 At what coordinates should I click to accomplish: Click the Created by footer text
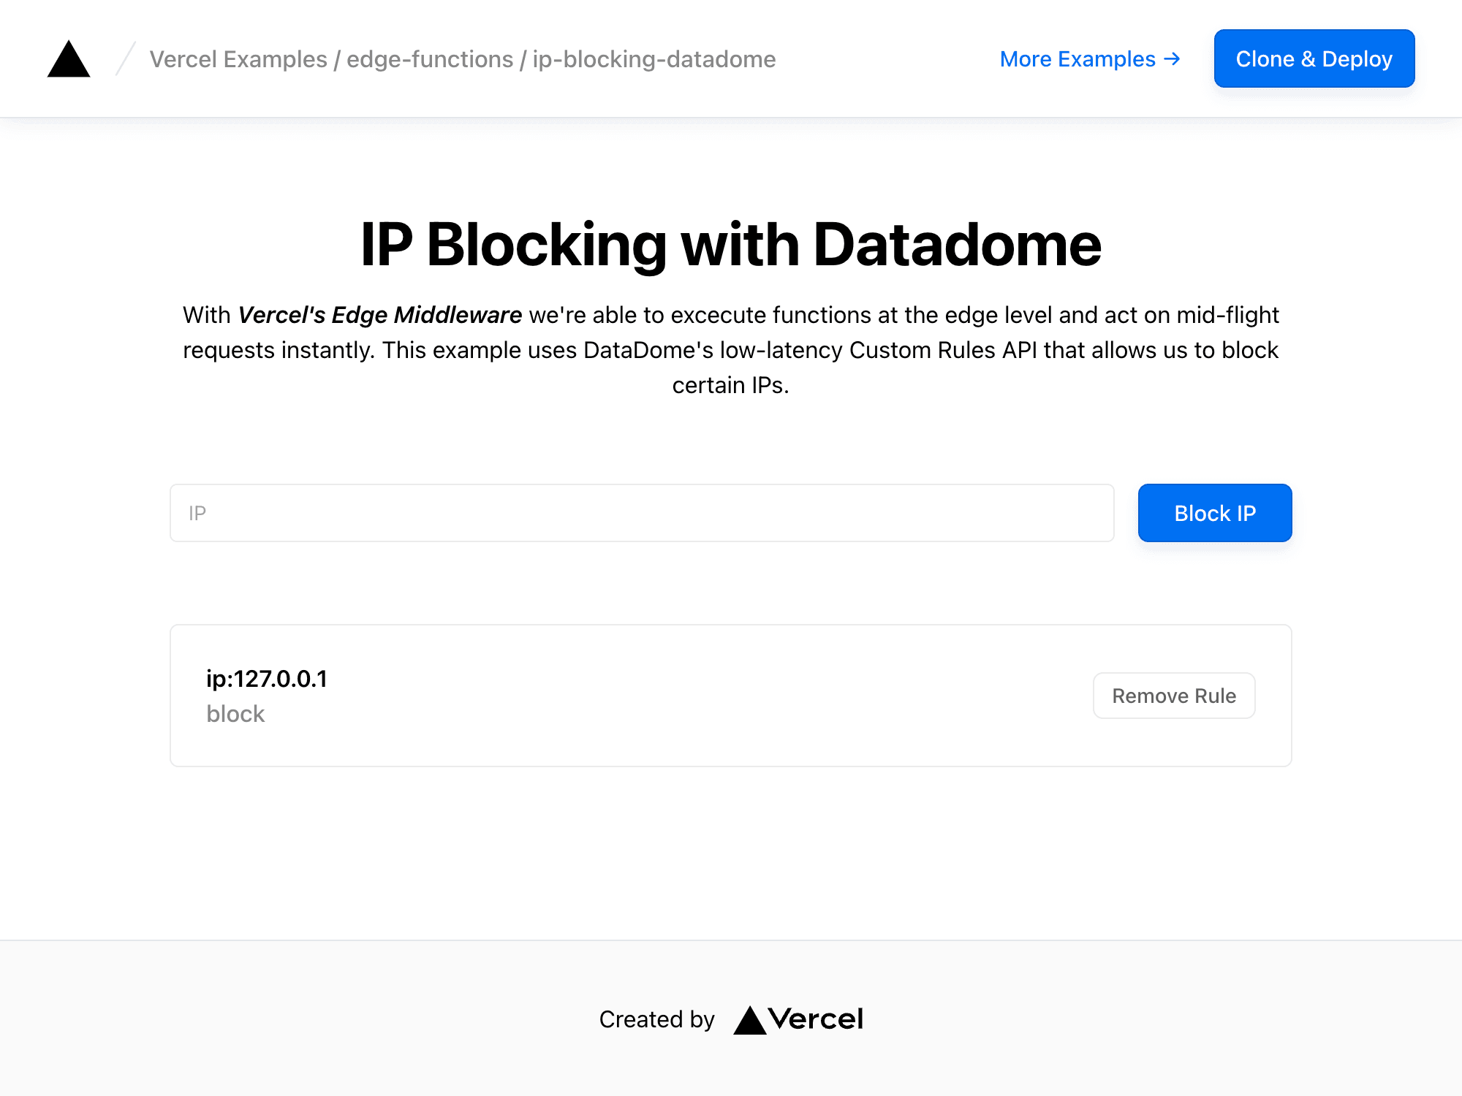(656, 1019)
